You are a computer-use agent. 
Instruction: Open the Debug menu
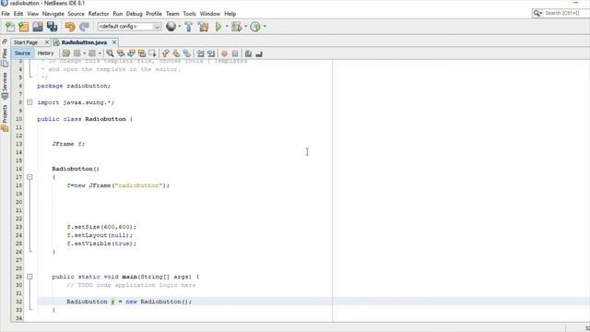pos(134,14)
